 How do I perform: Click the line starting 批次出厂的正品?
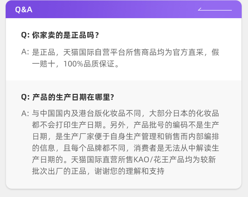[98, 171]
